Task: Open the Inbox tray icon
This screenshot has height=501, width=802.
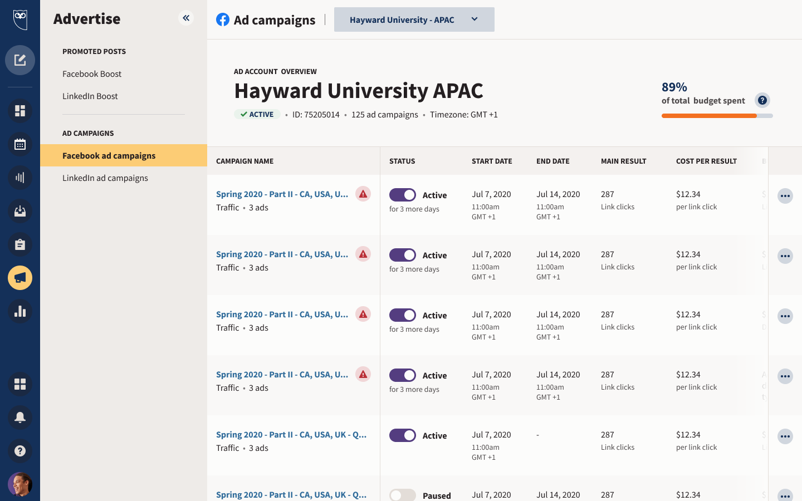Action: 20,211
